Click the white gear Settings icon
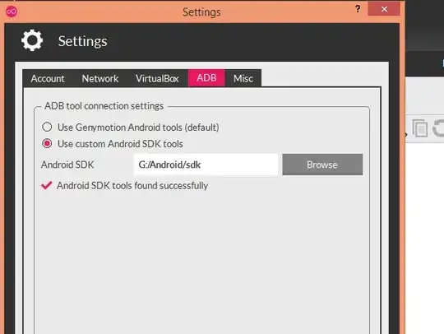Image resolution: width=444 pixels, height=334 pixels. click(32, 40)
